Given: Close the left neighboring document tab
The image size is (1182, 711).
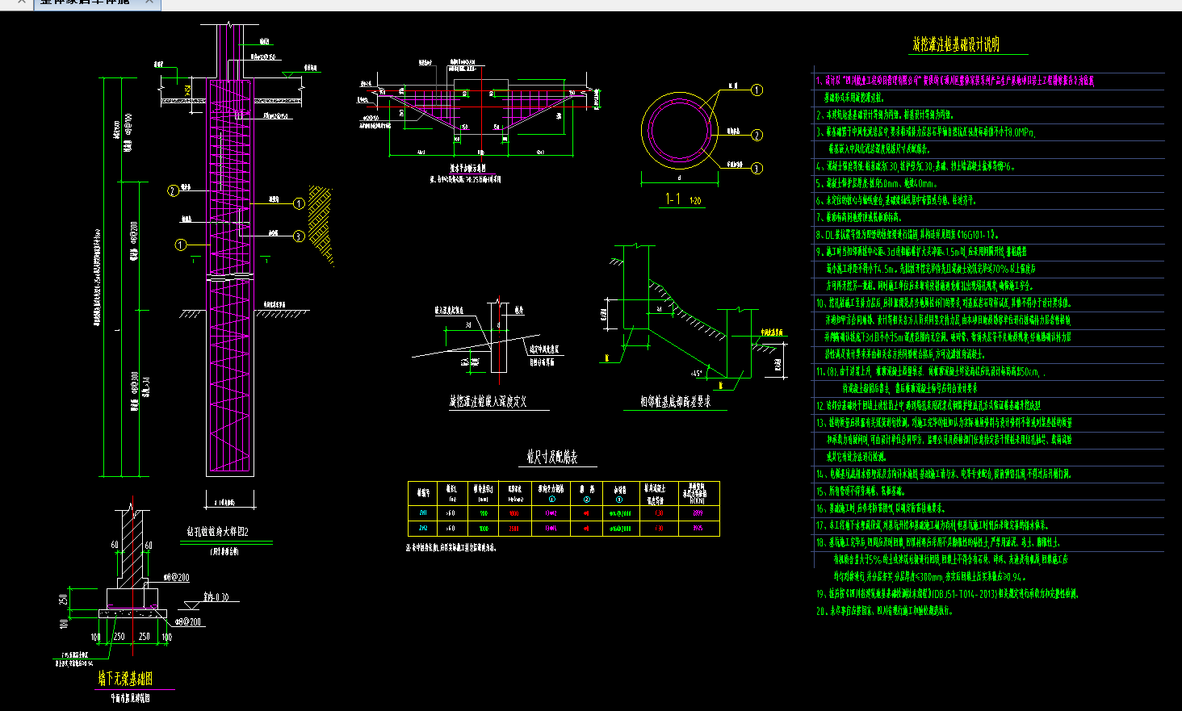Looking at the screenshot, I should [x=22, y=2].
